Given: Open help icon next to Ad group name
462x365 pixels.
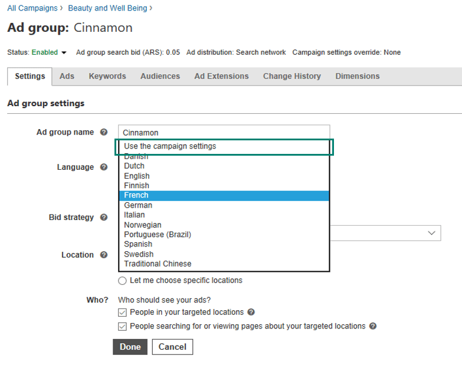Looking at the screenshot, I should pyautogui.click(x=104, y=132).
